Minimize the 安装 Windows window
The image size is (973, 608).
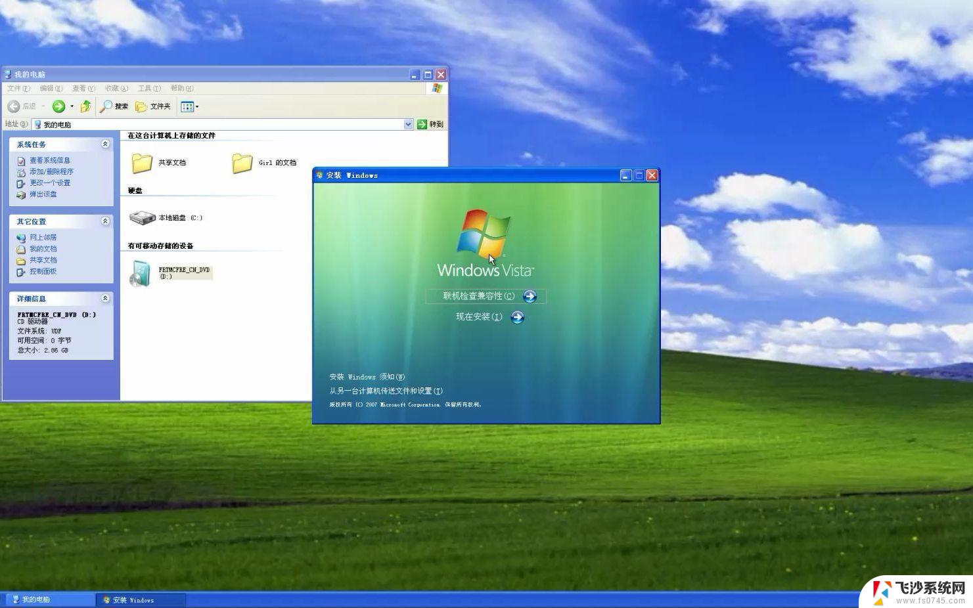tap(625, 175)
